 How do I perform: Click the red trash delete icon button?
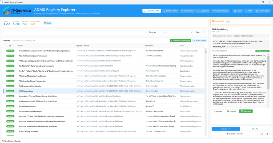(x=267, y=134)
